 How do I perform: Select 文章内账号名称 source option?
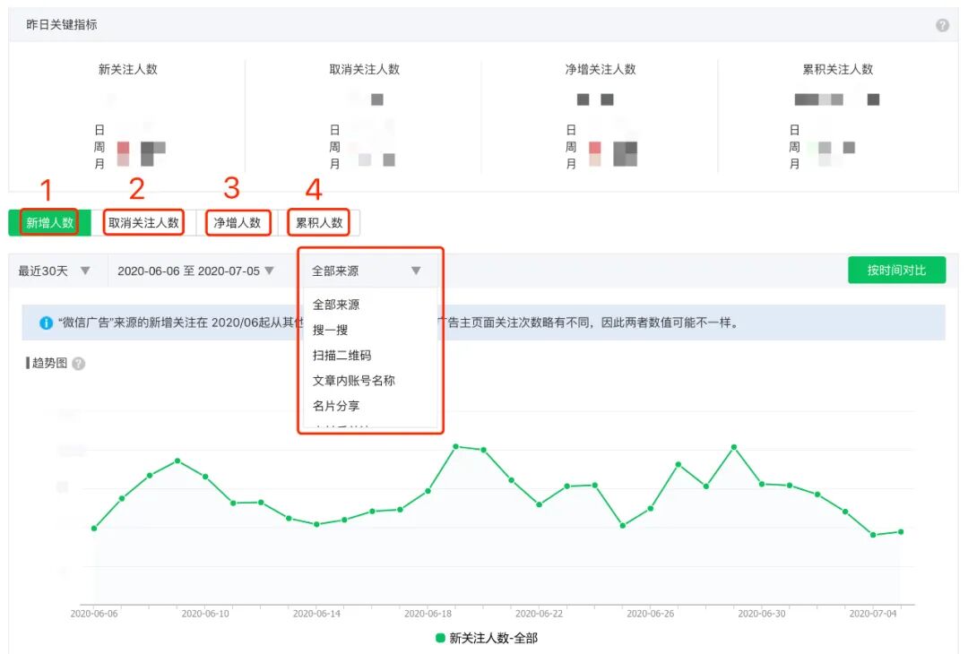coord(353,380)
